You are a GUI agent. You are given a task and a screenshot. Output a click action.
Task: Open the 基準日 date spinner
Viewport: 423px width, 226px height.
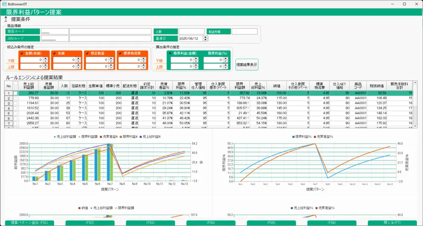point(206,38)
